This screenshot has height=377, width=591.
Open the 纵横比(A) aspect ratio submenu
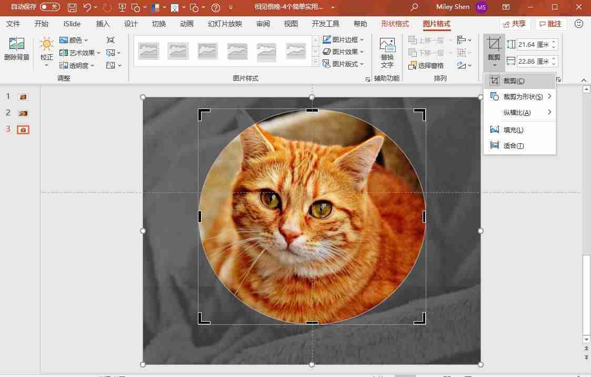(x=519, y=112)
